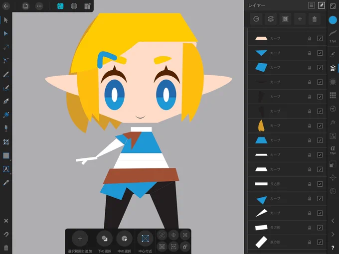Open the Document menu icon

tap(25, 6)
